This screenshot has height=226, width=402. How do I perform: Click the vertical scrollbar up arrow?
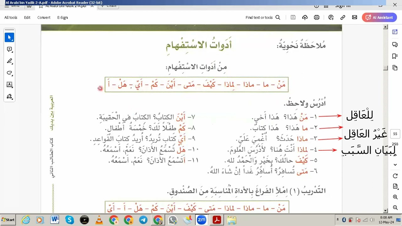[x=386, y=27]
